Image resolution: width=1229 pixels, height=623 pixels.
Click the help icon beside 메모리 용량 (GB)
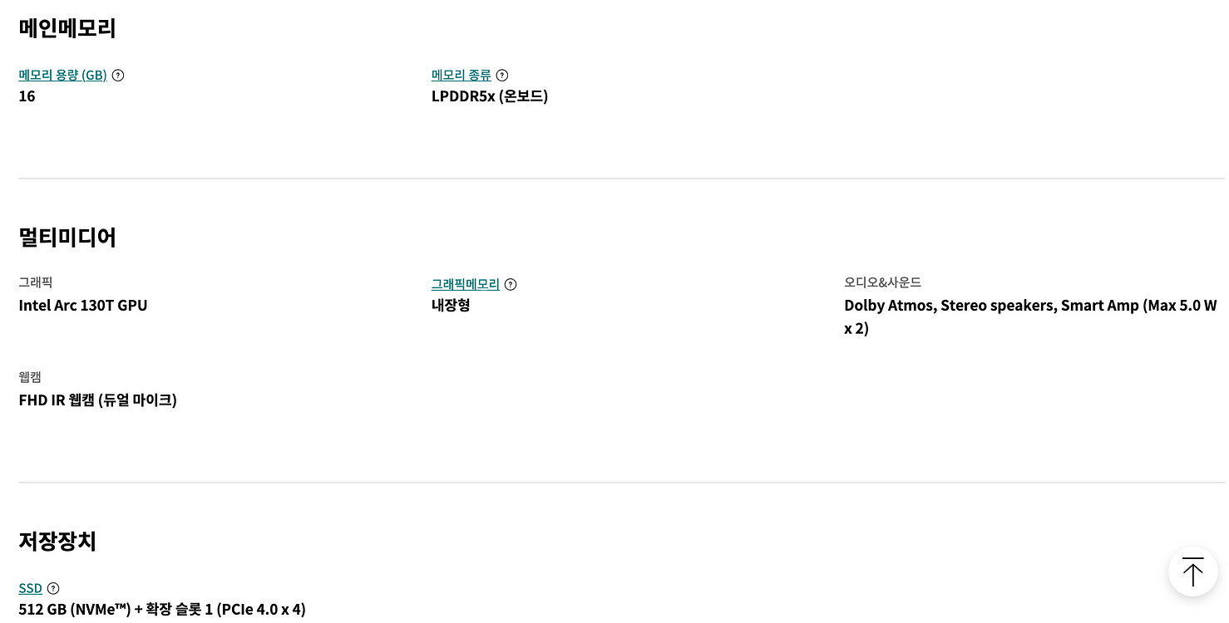pyautogui.click(x=118, y=76)
